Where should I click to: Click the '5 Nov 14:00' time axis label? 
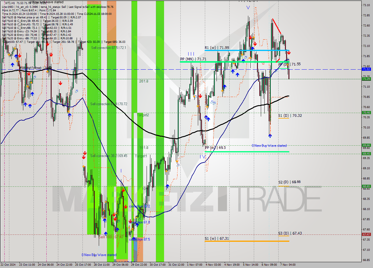click(x=251, y=265)
